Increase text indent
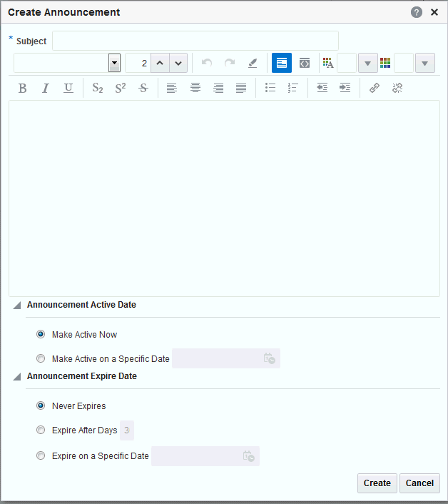The width and height of the screenshot is (448, 504). (x=345, y=88)
